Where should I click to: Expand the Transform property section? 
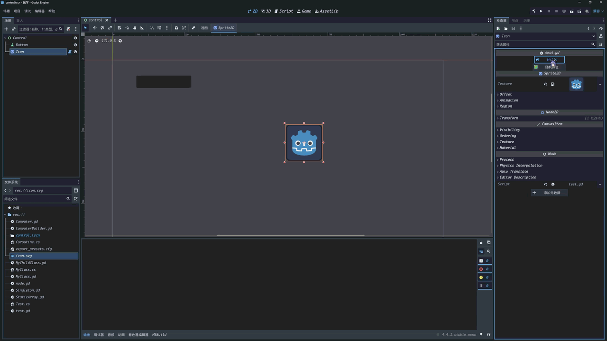click(x=508, y=118)
